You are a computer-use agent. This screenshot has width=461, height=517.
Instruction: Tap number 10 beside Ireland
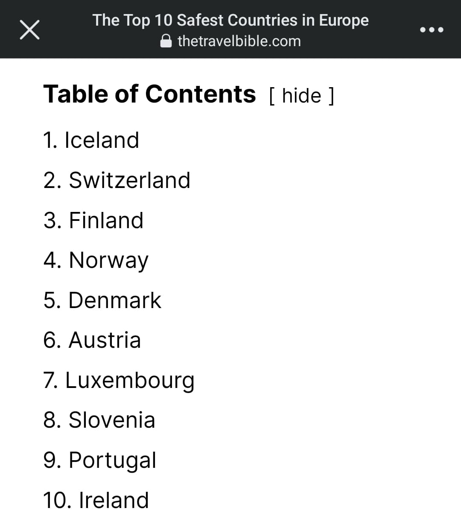tap(57, 500)
